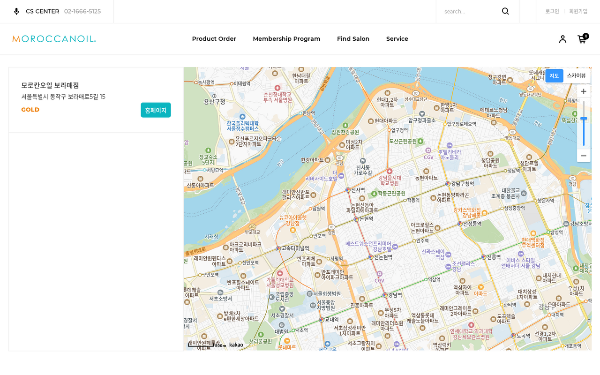Open the shopping cart icon
This screenshot has height=375, width=600.
point(582,39)
